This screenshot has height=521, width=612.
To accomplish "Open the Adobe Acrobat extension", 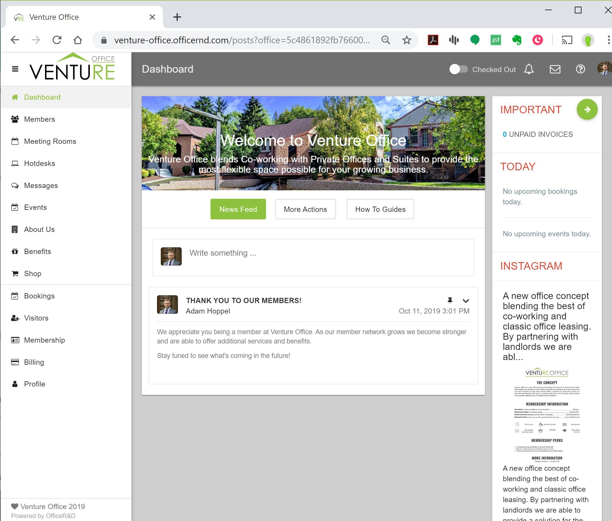I will point(433,40).
